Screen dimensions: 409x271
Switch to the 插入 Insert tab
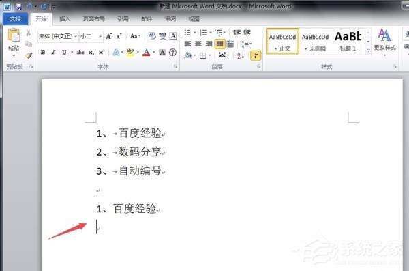pyautogui.click(x=65, y=19)
